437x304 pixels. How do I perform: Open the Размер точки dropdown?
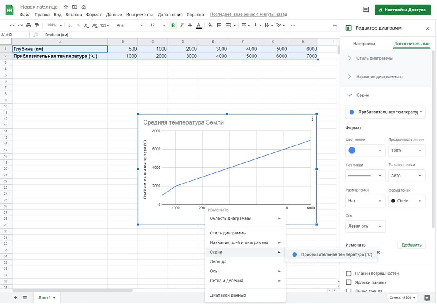coord(365,201)
